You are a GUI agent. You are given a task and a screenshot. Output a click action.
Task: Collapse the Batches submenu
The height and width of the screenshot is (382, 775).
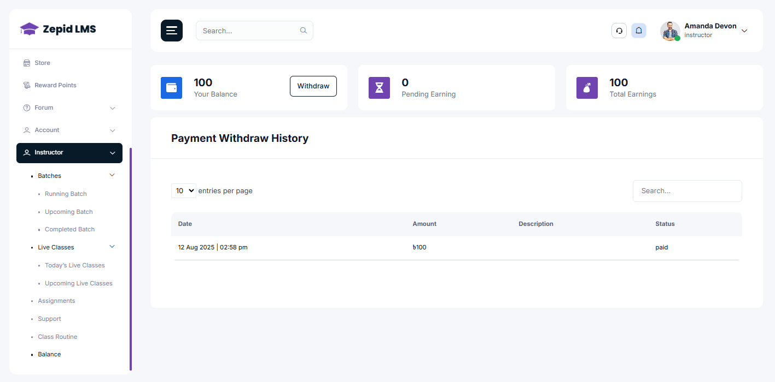tap(112, 175)
